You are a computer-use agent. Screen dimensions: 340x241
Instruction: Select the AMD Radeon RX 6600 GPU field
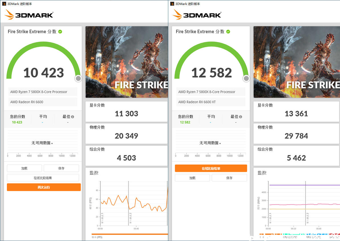tap(43, 102)
